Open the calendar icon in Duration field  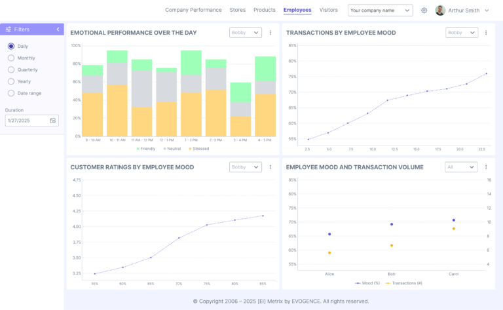click(52, 121)
